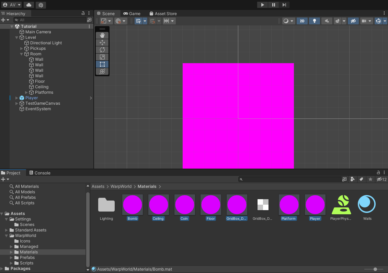388x273 pixels.
Task: Select the Scale tool
Action: (x=102, y=57)
